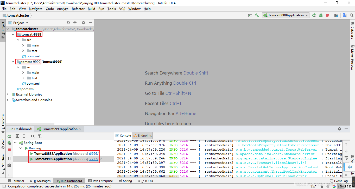Open Event Log in status bar
The height and width of the screenshot is (189, 355).
click(339, 181)
